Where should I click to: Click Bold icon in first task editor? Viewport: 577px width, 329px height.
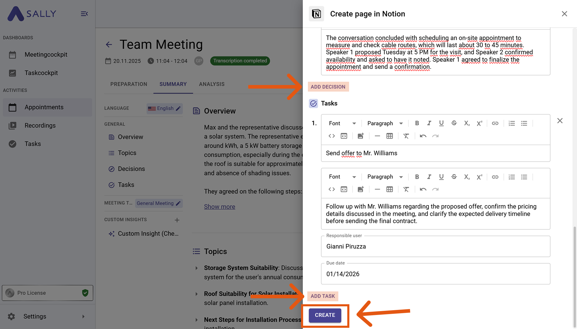pos(417,123)
